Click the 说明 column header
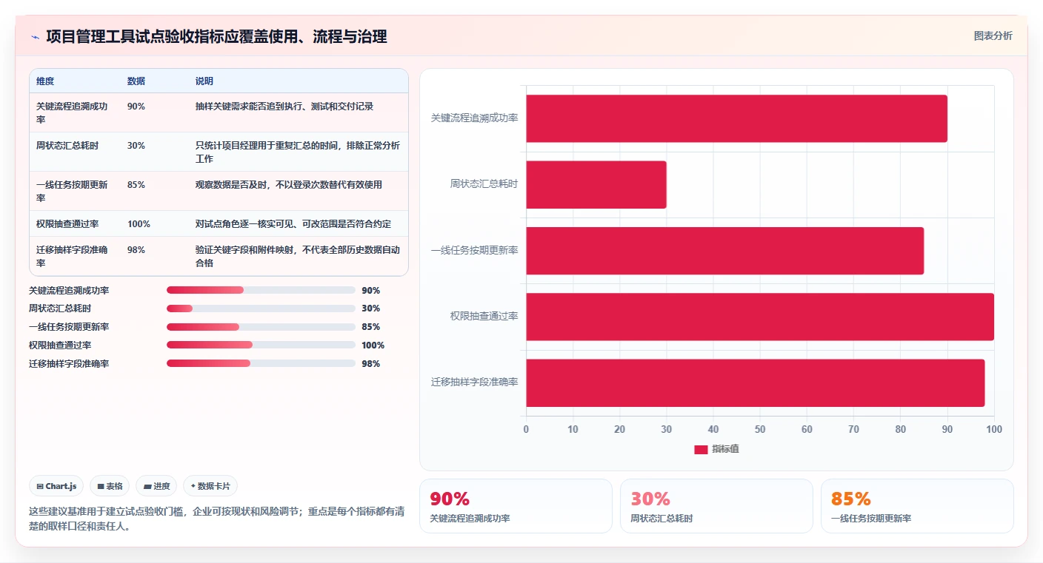The image size is (1043, 563). pyautogui.click(x=204, y=81)
